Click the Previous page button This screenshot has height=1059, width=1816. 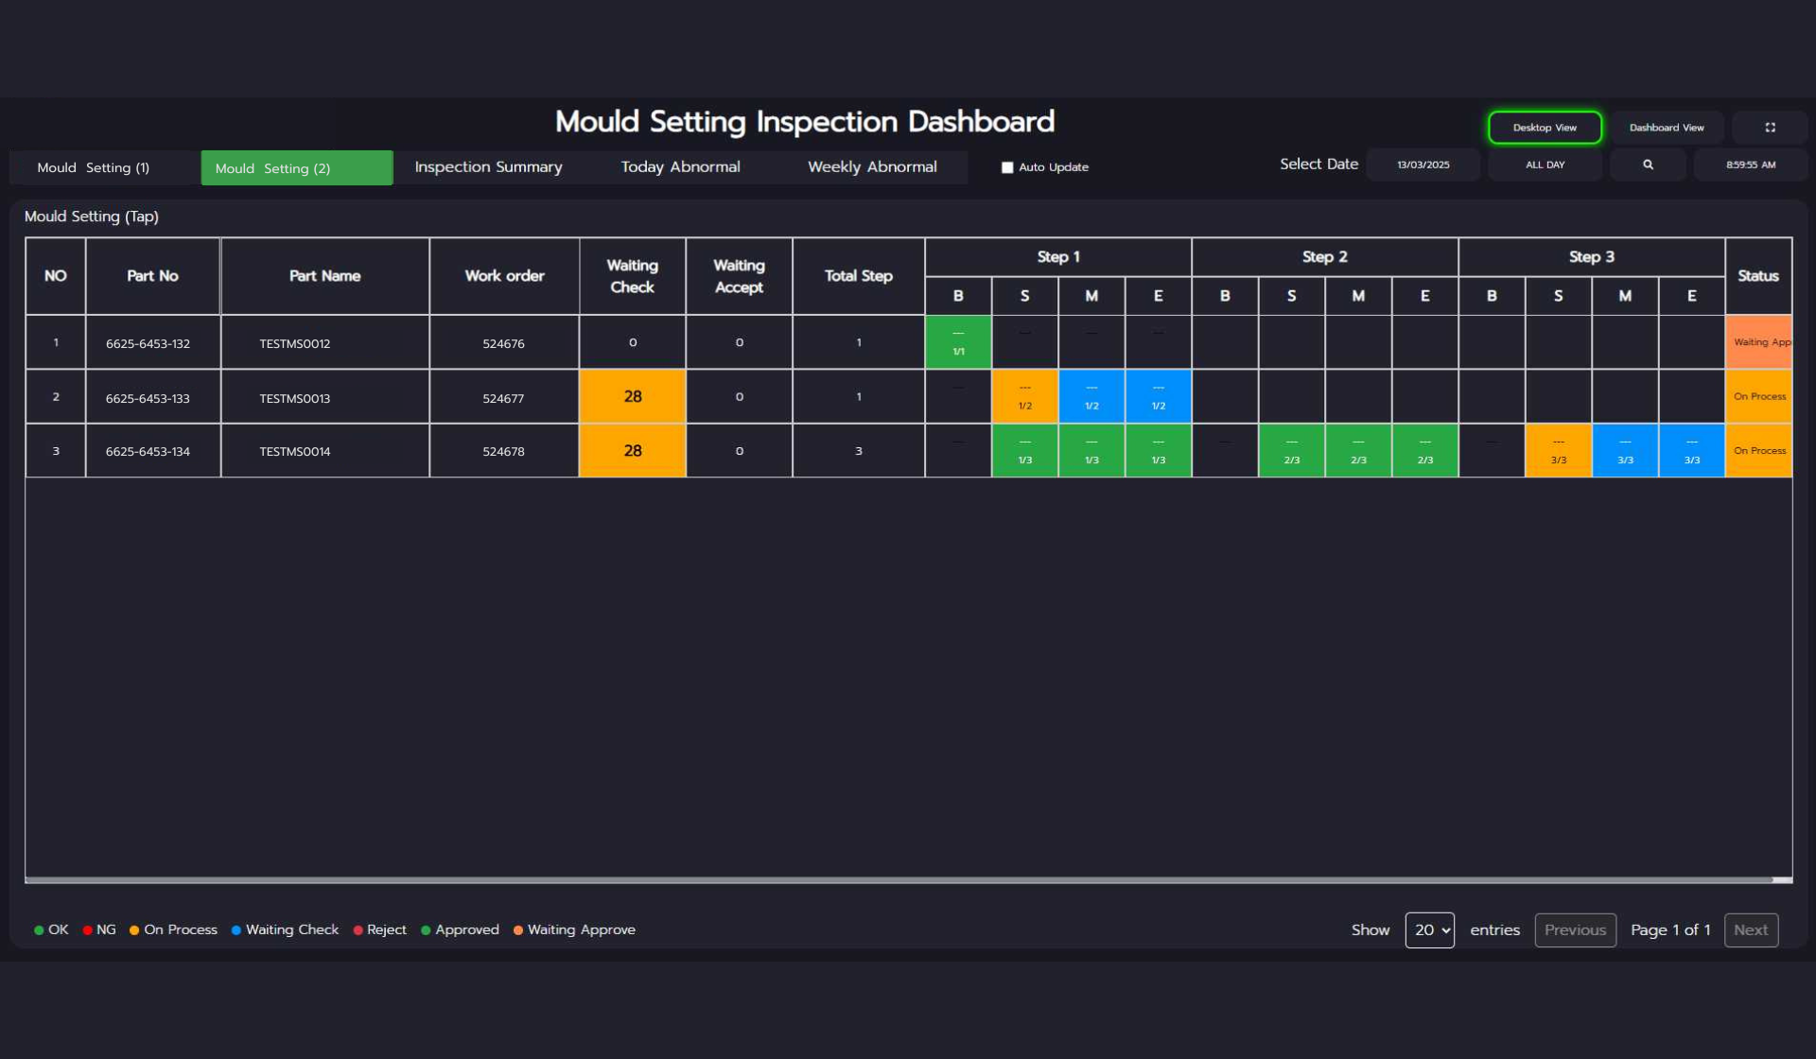tap(1575, 929)
